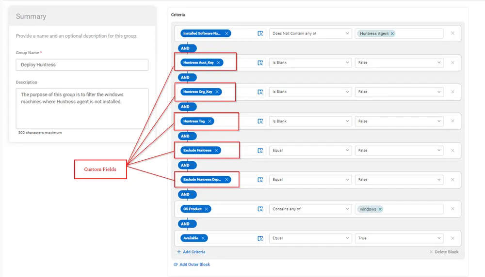
Task: Toggle AND operator below Installed Software row
Action: [187, 48]
